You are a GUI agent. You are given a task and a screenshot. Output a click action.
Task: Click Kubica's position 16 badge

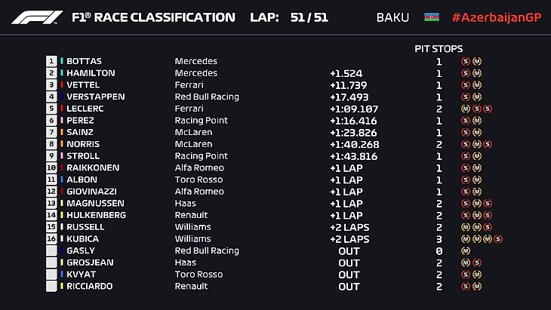point(51,238)
